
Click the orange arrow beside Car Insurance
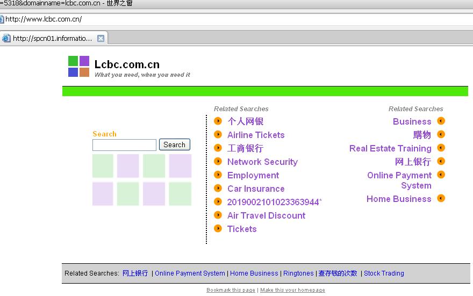[x=218, y=188]
